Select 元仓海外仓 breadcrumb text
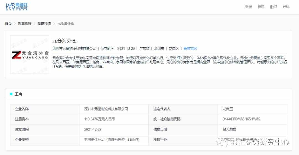The height and width of the screenshot is (155, 299). 65,23
